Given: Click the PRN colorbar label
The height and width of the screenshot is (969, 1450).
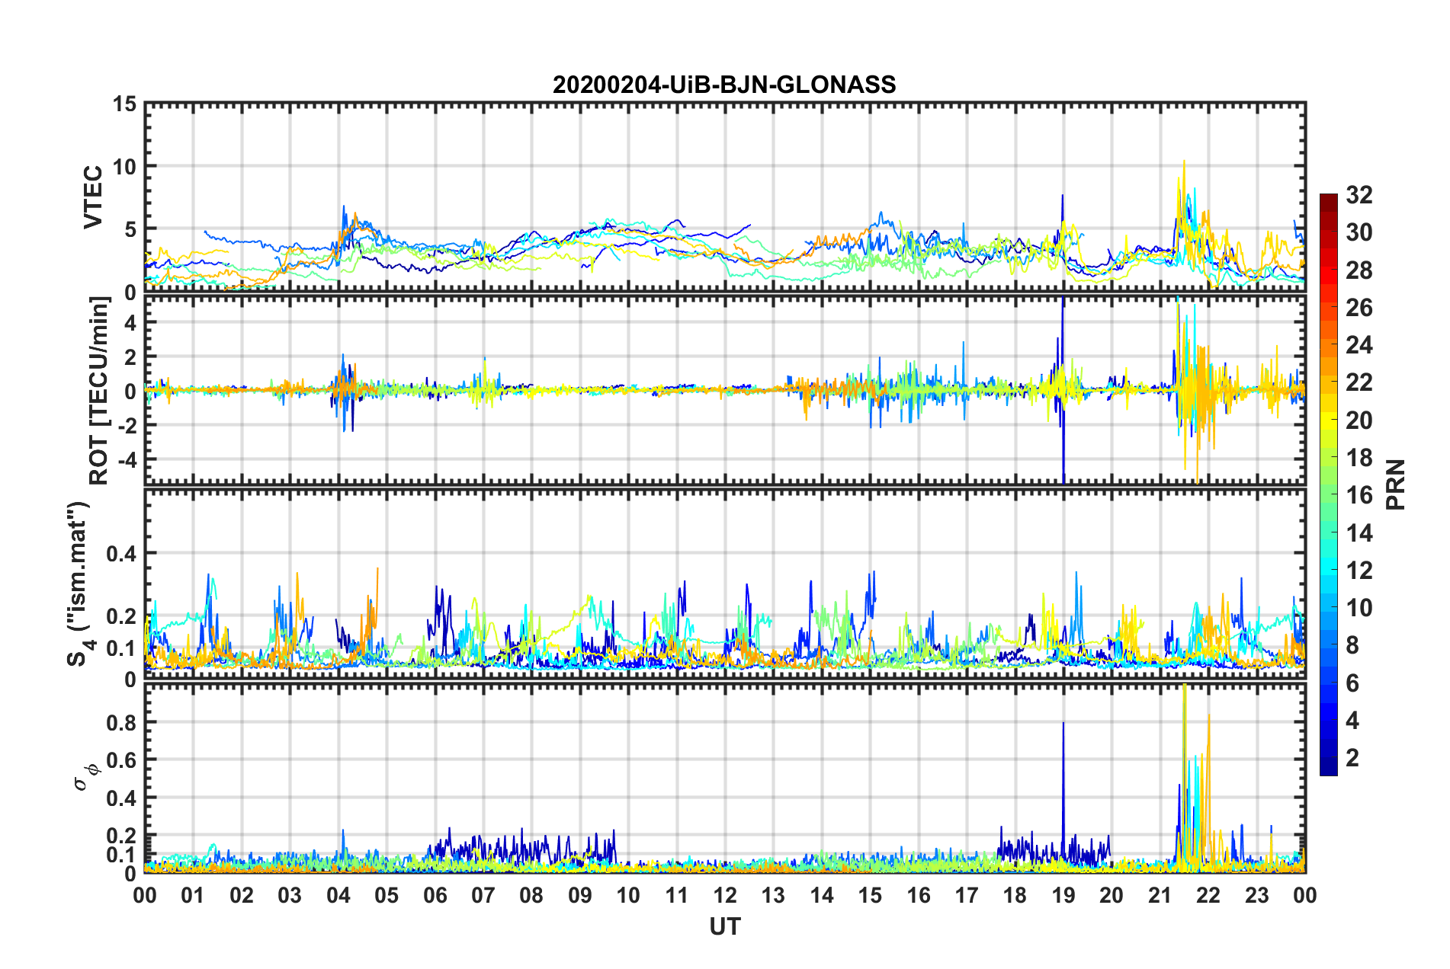Looking at the screenshot, I should [1395, 484].
